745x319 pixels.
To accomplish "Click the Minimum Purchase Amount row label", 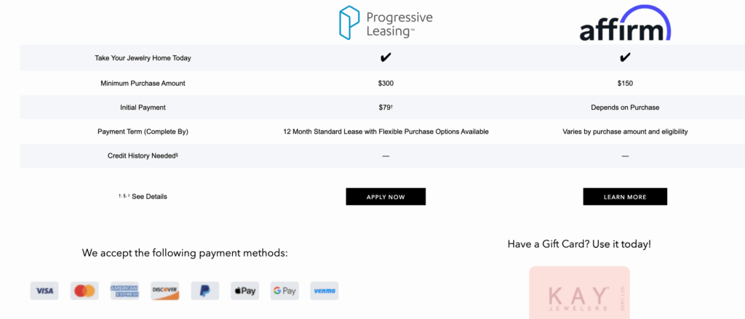I will pos(143,83).
